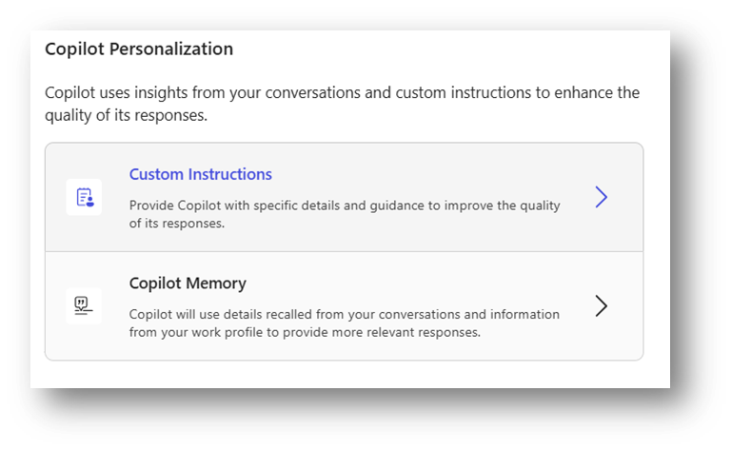732x450 pixels.
Task: Expand Custom Instructions using its blue chevron
Action: click(602, 197)
